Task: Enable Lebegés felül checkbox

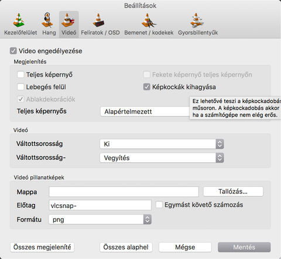Action: [20, 87]
